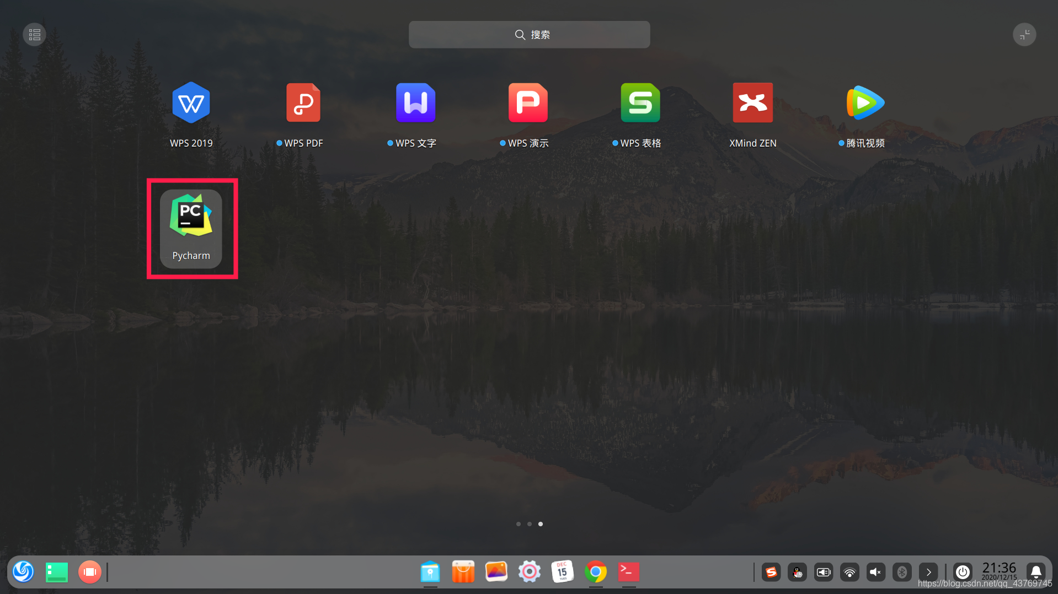Launch XMind ZEN
1058x594 pixels.
pyautogui.click(x=752, y=115)
